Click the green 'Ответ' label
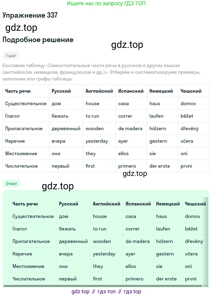213x296 pixels. (x=12, y=184)
